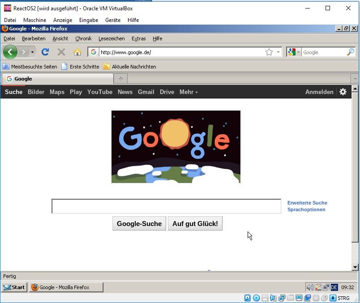Click the Auf gut Glück! button

[x=195, y=223]
